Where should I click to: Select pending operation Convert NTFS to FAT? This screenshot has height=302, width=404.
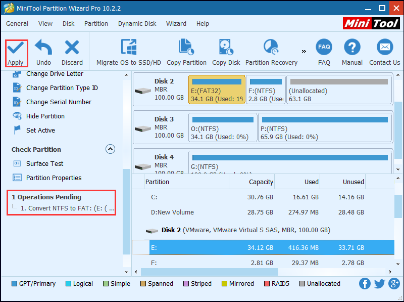(68, 208)
